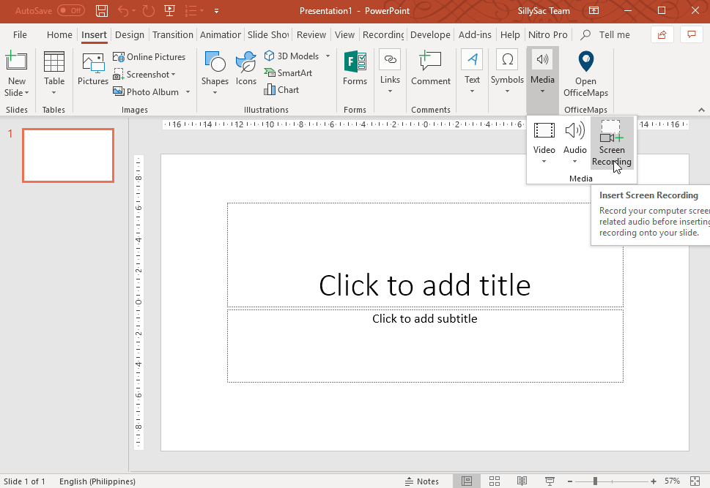Viewport: 710px width, 488px height.
Task: Insert a Table
Action: point(53,71)
